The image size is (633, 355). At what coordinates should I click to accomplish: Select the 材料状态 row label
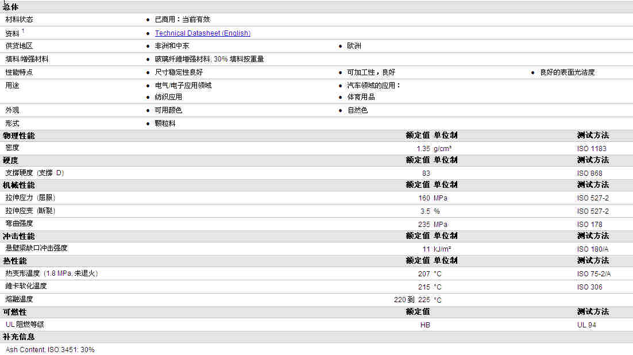coord(20,20)
